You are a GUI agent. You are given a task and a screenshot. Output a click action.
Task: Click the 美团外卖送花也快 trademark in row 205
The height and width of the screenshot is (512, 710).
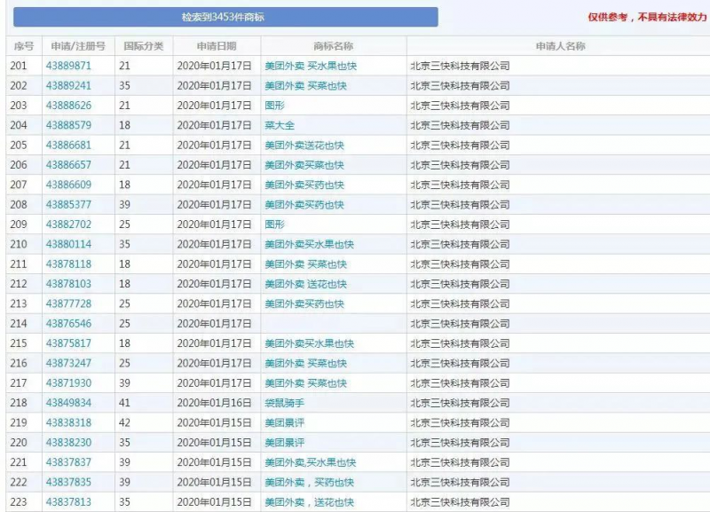point(304,146)
